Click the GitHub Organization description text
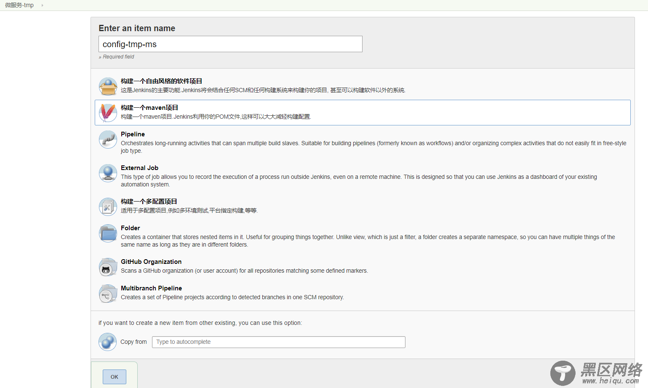 click(x=244, y=271)
